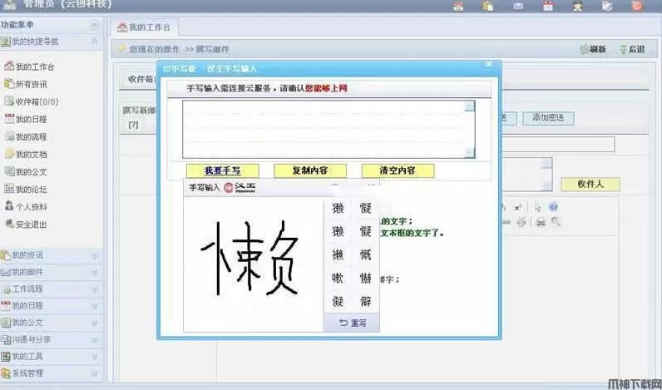Click the cursor pointer editor toolbar icon
Screen dimensions: 662x390
pyautogui.click(x=537, y=207)
